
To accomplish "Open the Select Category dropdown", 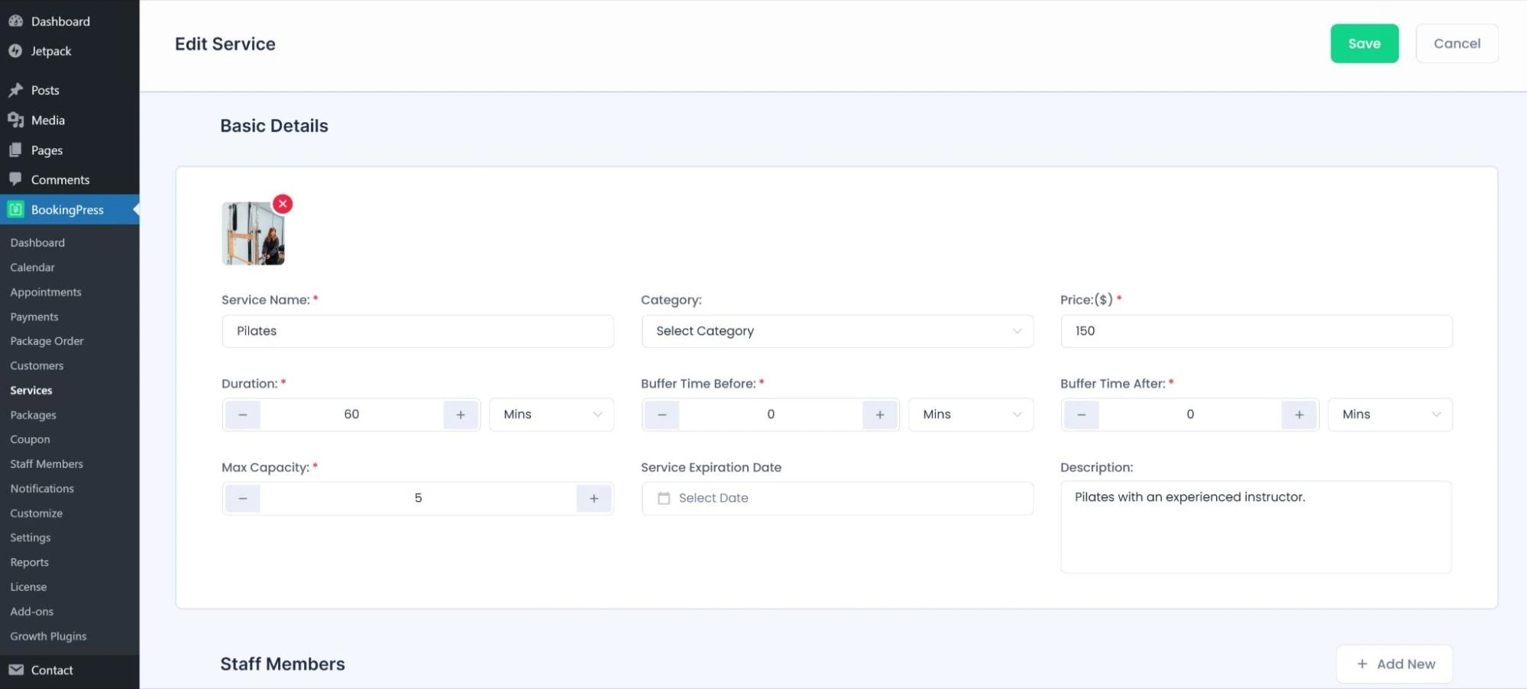I will pos(837,331).
